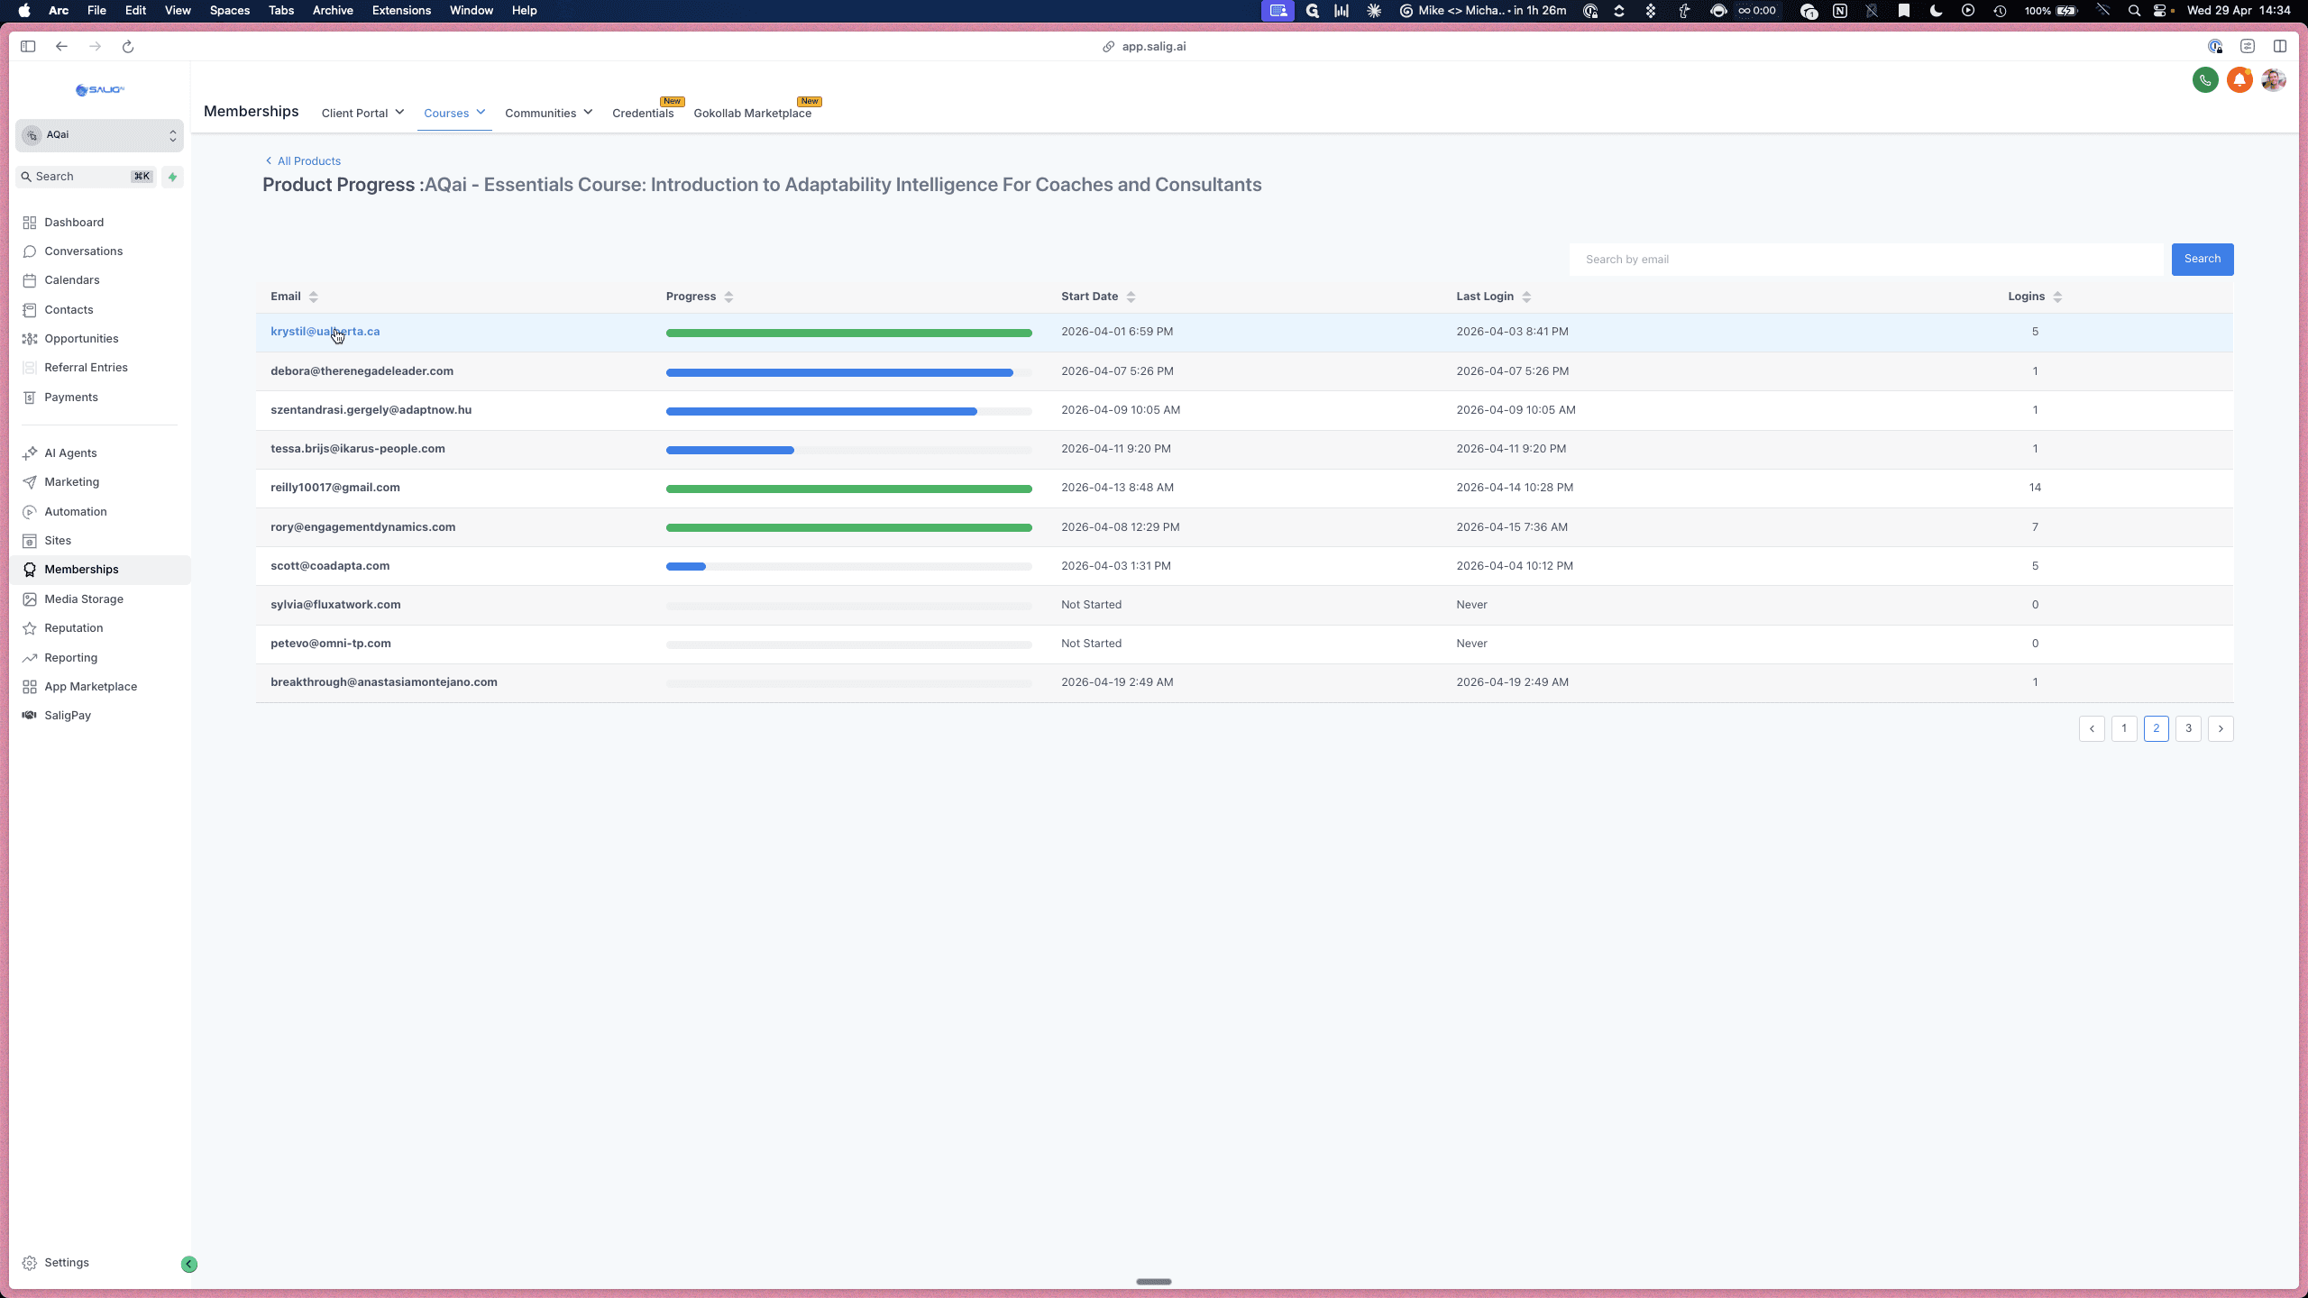Open the Dashboard sidebar item
This screenshot has height=1298, width=2308.
74,222
